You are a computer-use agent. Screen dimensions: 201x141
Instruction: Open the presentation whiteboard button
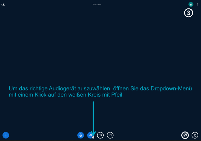pyautogui.click(x=185, y=135)
